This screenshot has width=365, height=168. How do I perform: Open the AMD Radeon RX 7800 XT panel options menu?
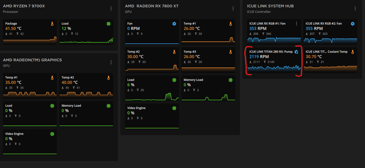tap(233, 9)
